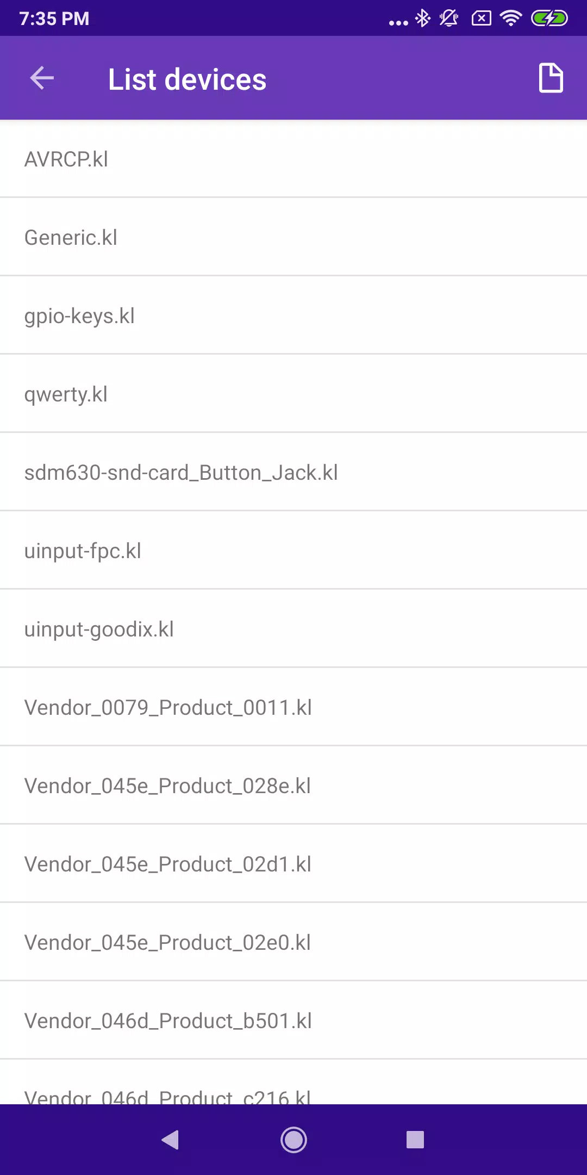
Task: Choose Vendor_045e_Product_02d1.kl
Action: click(x=293, y=864)
